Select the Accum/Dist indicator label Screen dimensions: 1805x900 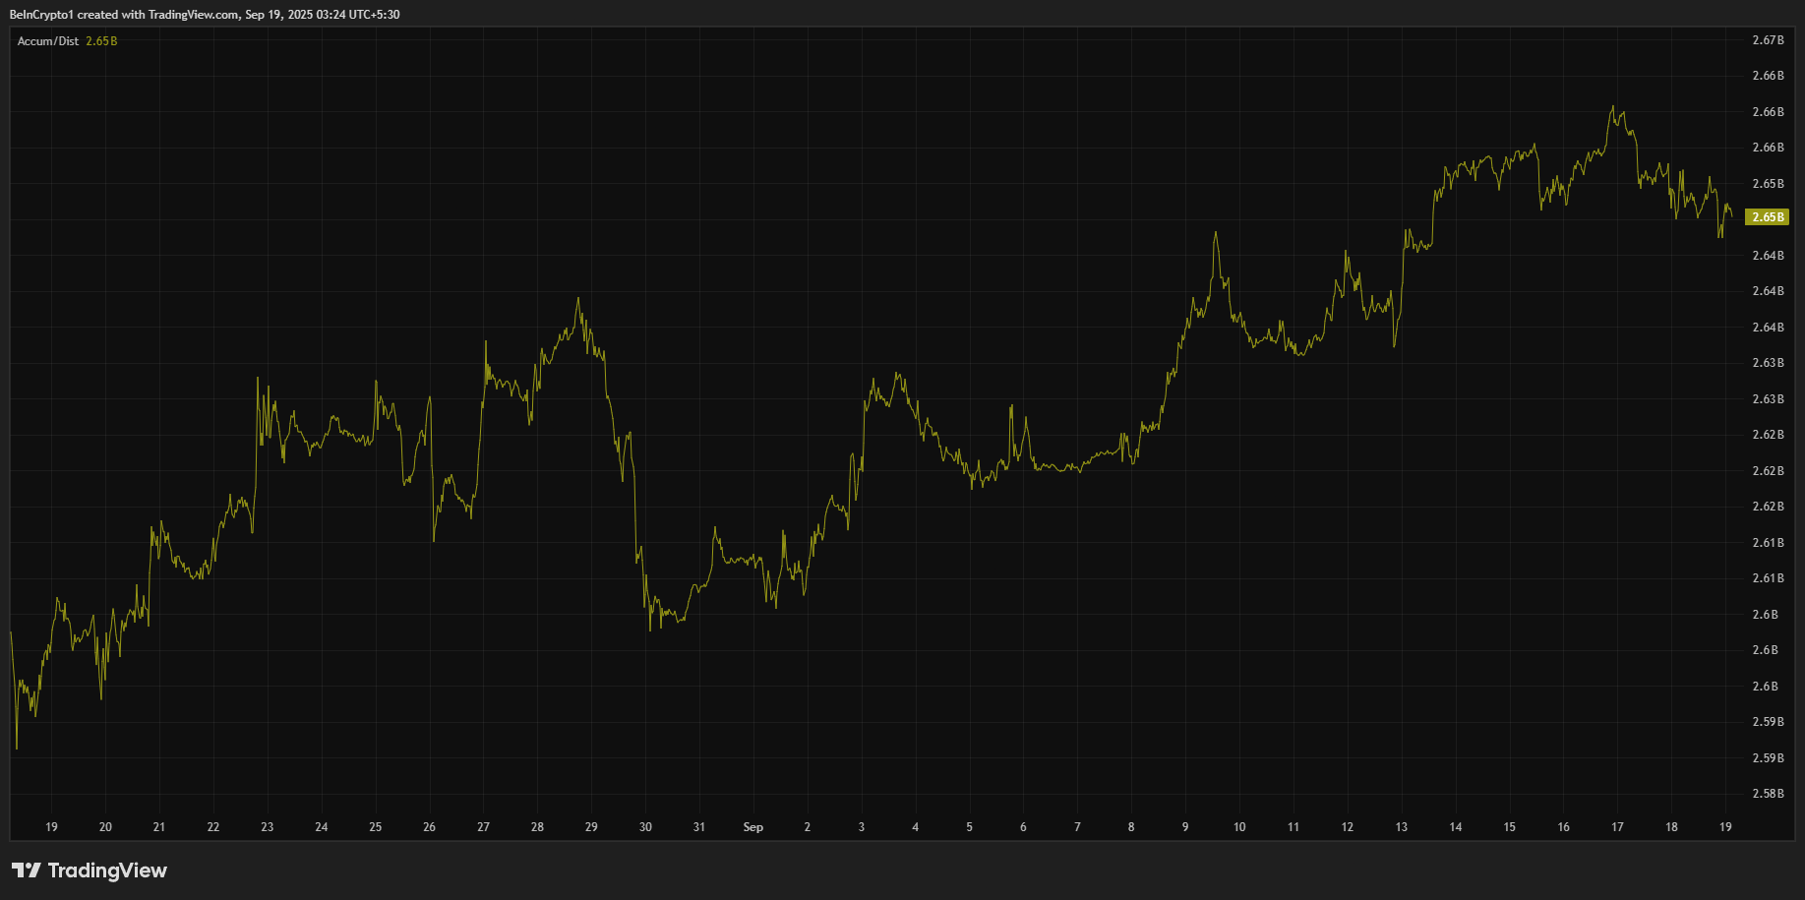(x=48, y=41)
